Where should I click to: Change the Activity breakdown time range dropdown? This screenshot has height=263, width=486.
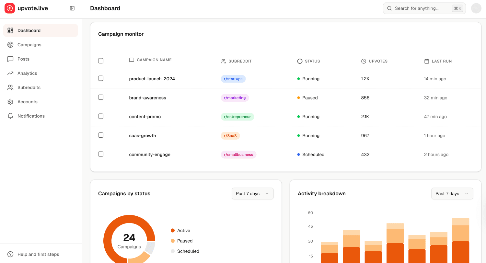(452, 193)
